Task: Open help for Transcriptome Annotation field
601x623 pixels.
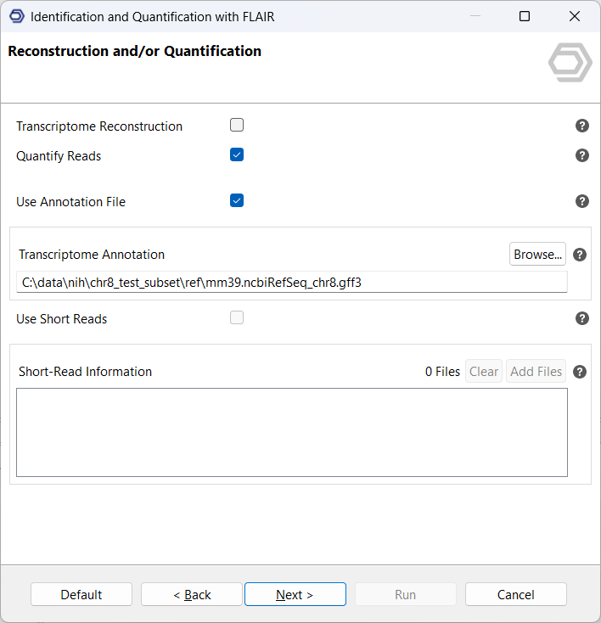Action: [x=580, y=255]
